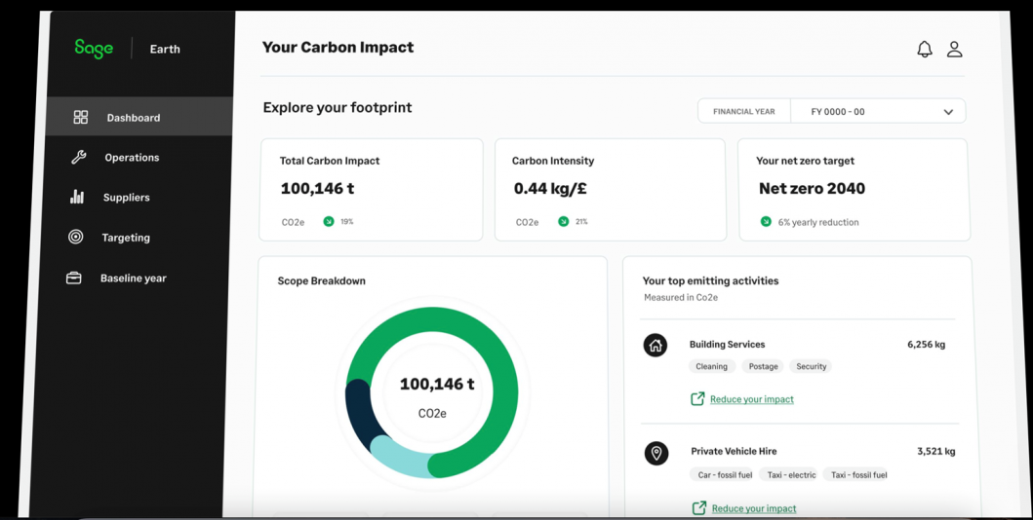Select the Car - fossil fuel tag
Viewport: 1033px width, 520px height.
click(722, 474)
